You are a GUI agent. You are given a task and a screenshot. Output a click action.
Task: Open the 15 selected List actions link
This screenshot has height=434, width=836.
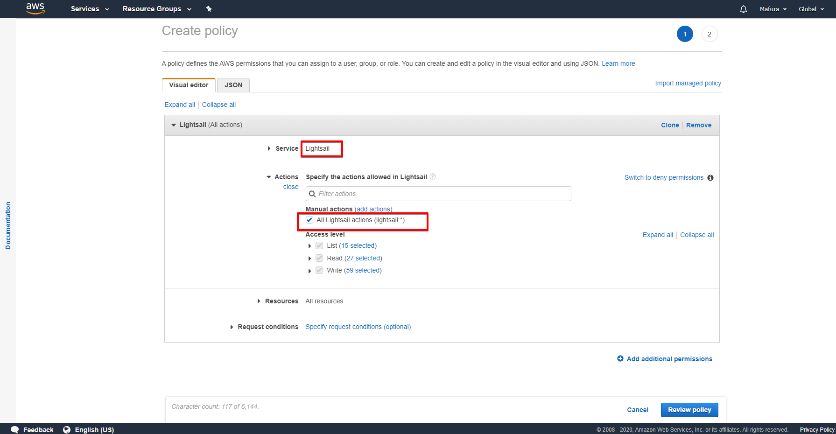pyautogui.click(x=358, y=245)
